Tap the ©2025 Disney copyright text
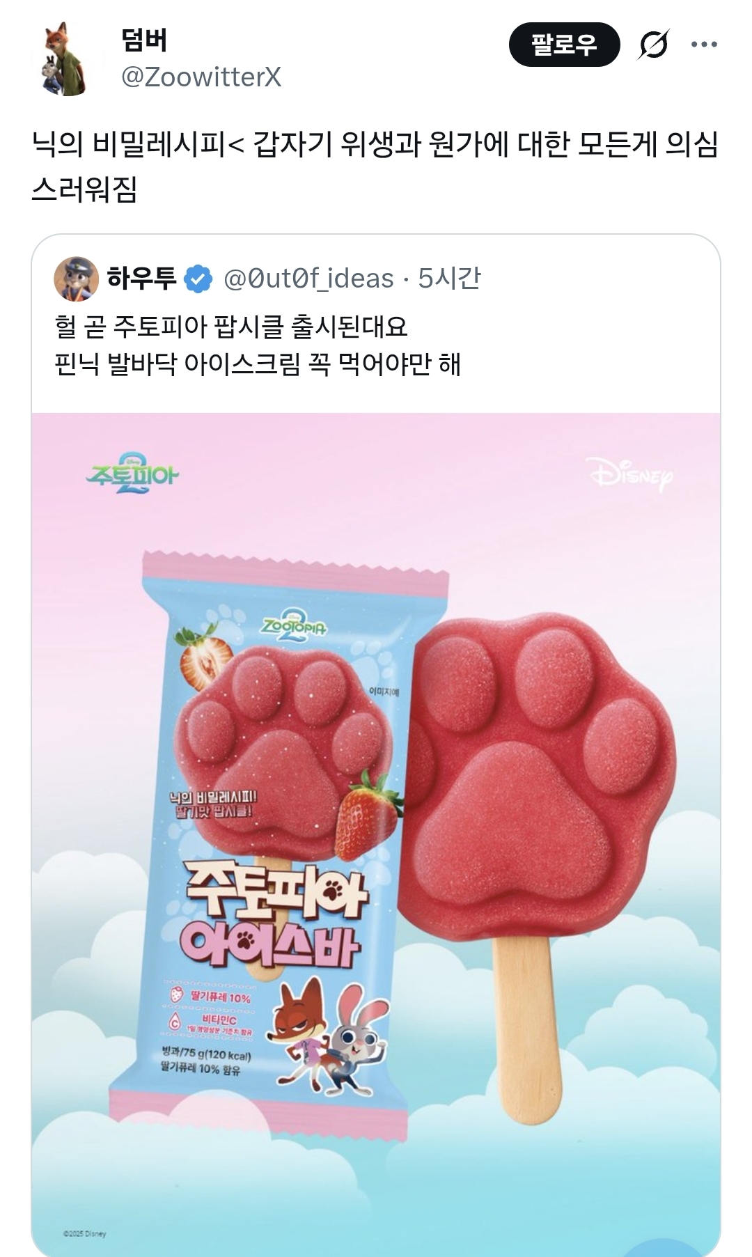 84,1233
